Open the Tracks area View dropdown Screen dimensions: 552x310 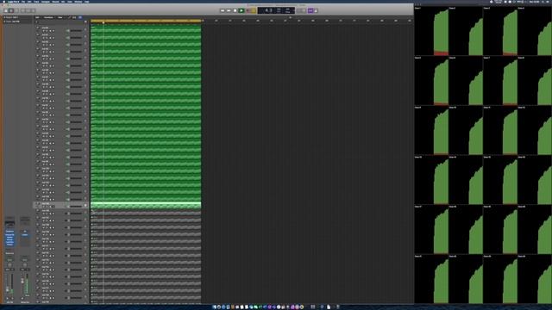point(60,17)
